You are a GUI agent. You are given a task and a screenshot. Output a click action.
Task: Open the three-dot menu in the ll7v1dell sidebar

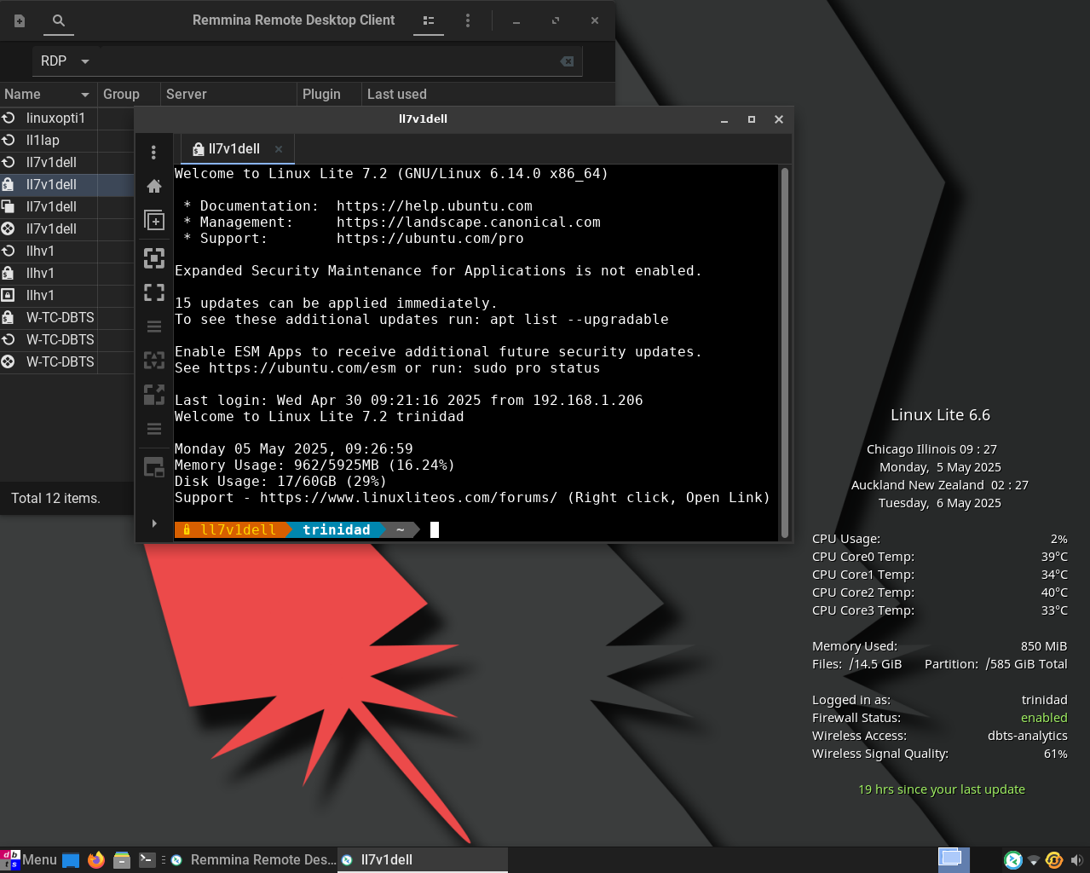tap(153, 152)
